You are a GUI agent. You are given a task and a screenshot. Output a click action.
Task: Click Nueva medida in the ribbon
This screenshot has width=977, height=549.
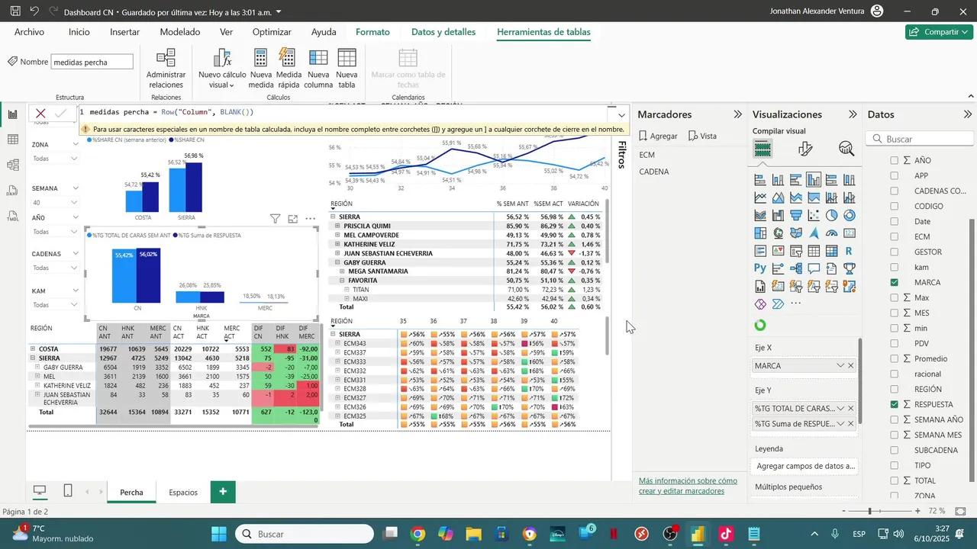pos(260,68)
